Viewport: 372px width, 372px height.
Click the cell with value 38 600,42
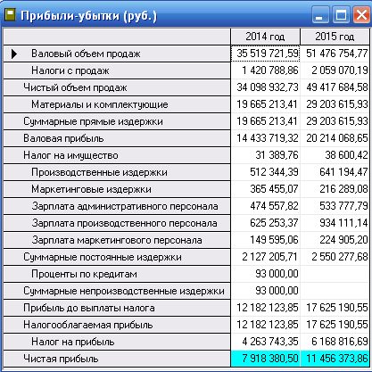(x=335, y=155)
